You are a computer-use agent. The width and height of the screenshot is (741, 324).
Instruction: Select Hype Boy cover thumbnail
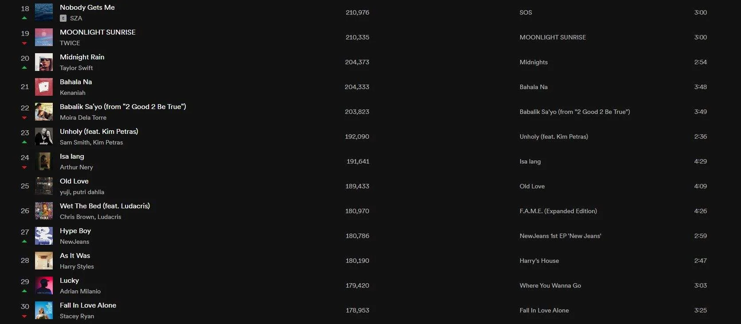point(44,236)
